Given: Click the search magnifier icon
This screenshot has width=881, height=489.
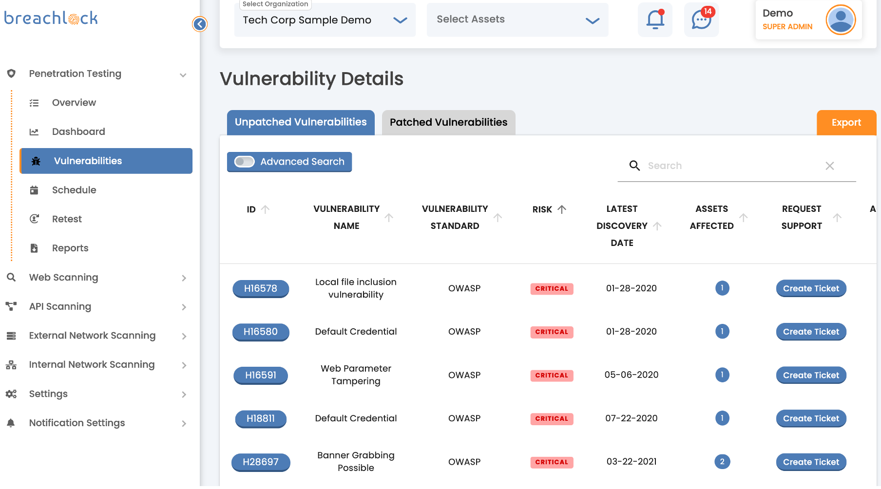Looking at the screenshot, I should (634, 166).
